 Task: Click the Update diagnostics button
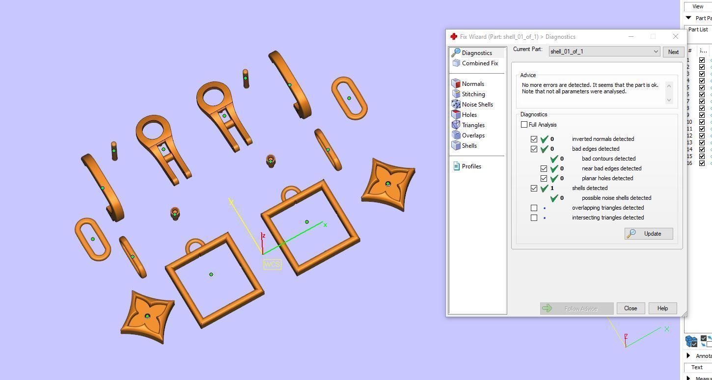coord(649,234)
